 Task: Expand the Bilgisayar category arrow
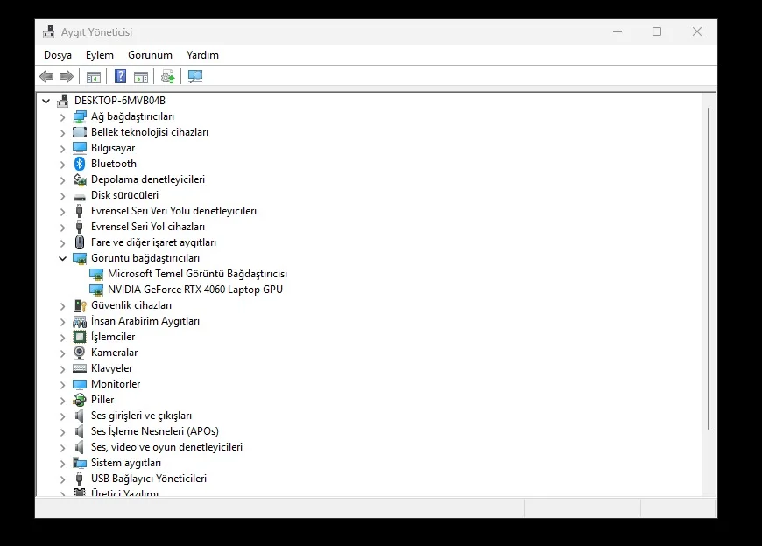pos(63,149)
